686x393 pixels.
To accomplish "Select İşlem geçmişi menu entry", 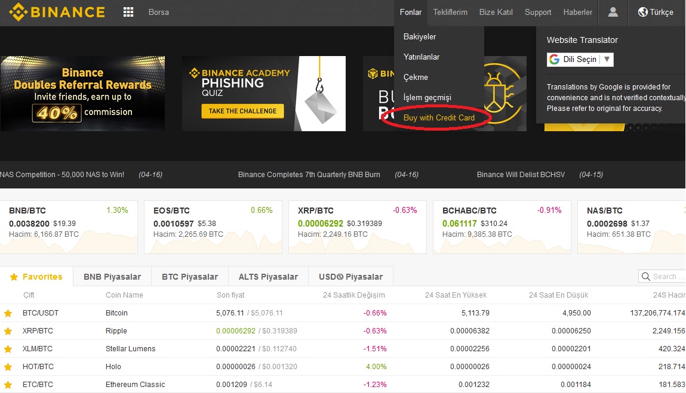I will 427,97.
